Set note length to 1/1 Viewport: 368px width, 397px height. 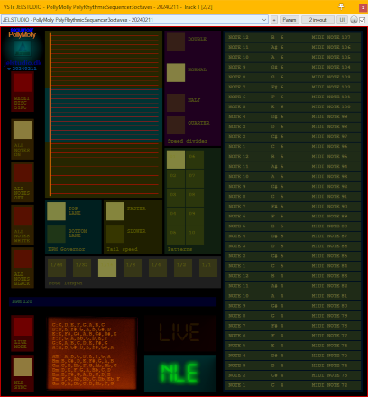208,268
